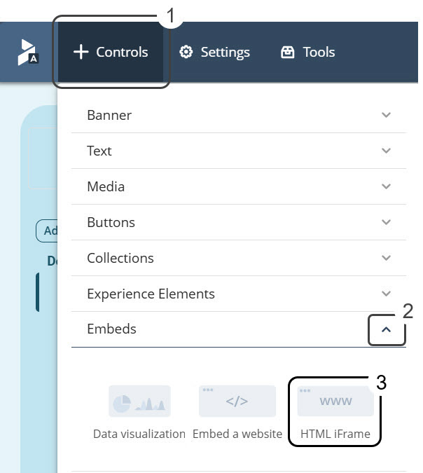Click the HTML iFrame label
This screenshot has width=423, height=473.
335,434
